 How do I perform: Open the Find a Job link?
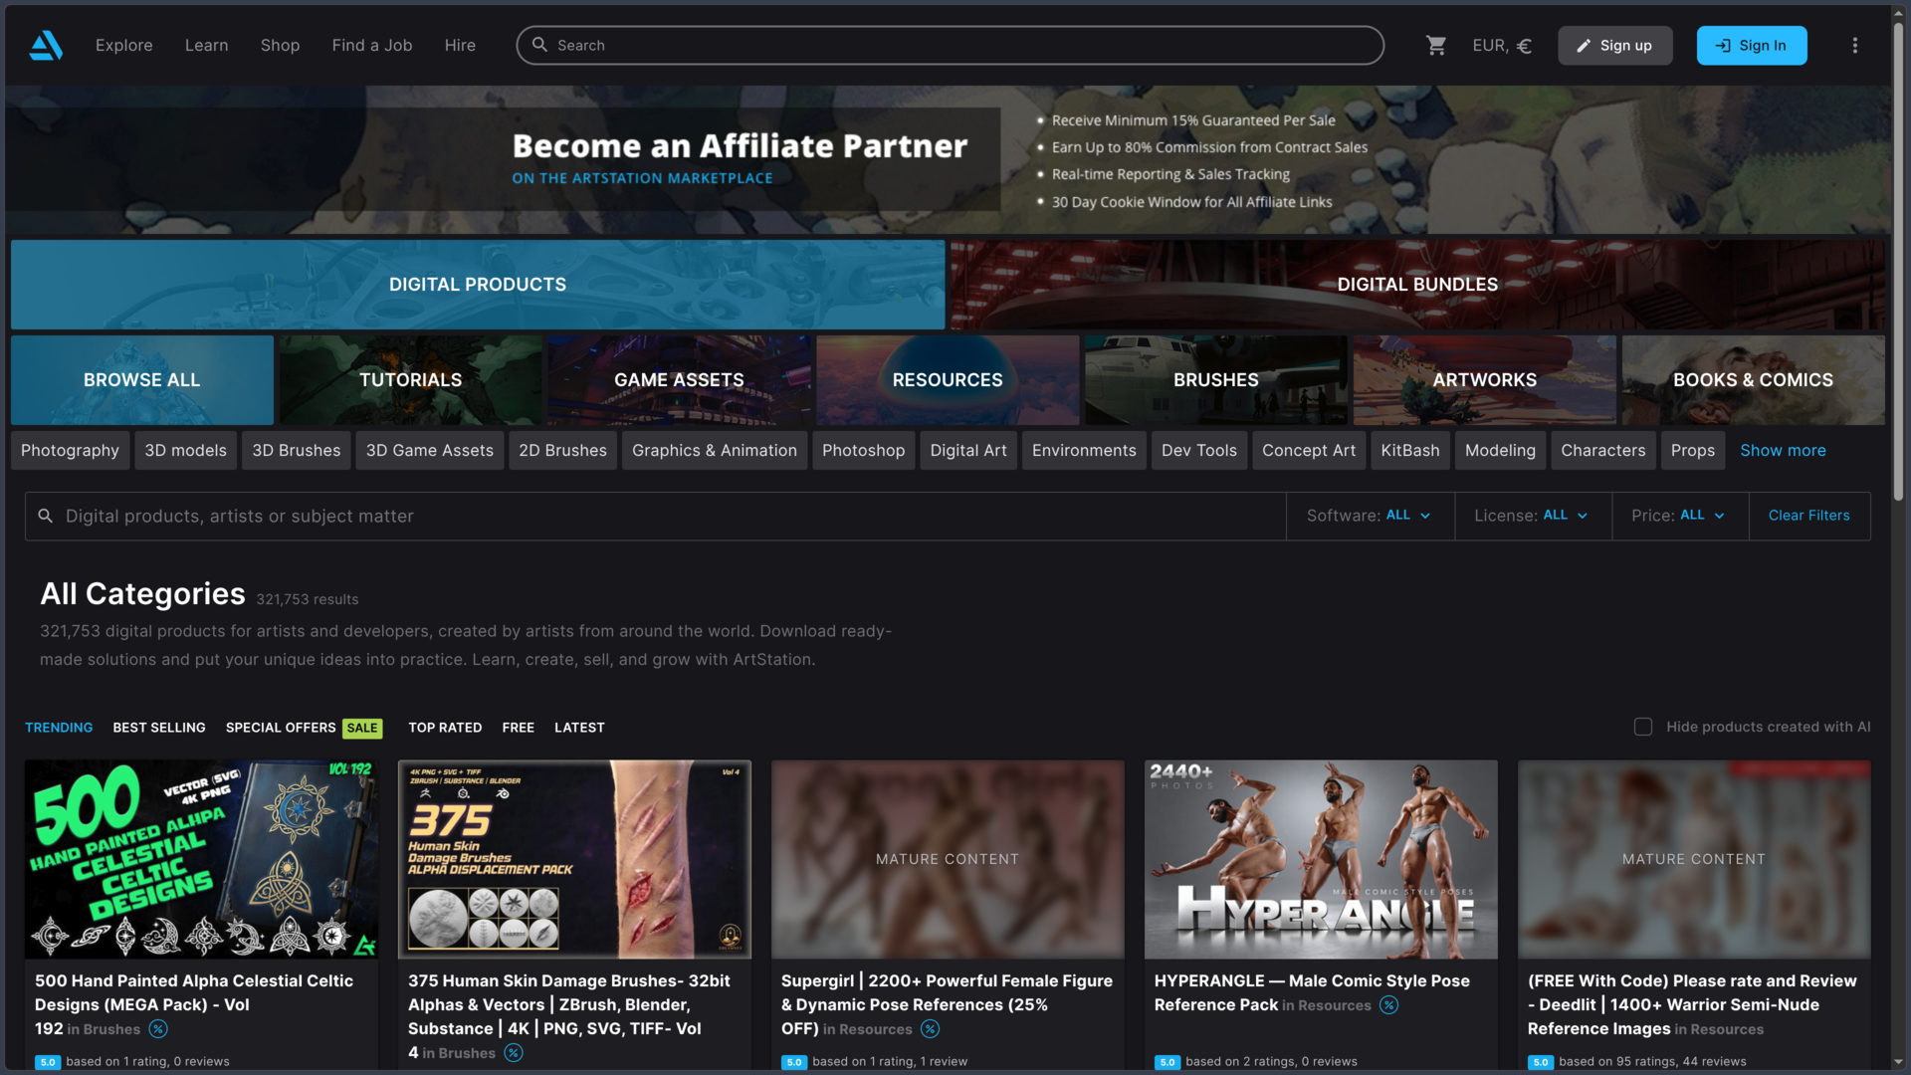click(372, 46)
